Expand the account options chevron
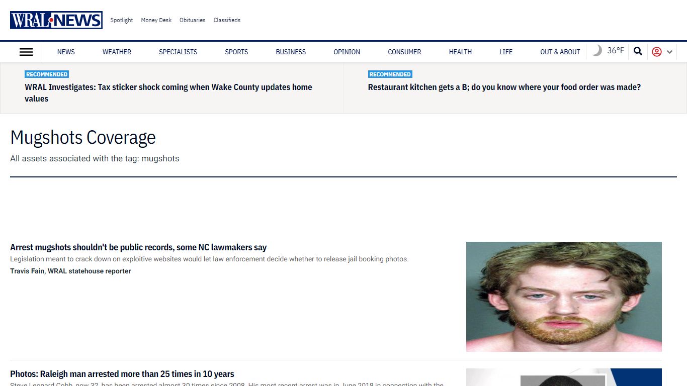The height and width of the screenshot is (386, 687). point(669,52)
